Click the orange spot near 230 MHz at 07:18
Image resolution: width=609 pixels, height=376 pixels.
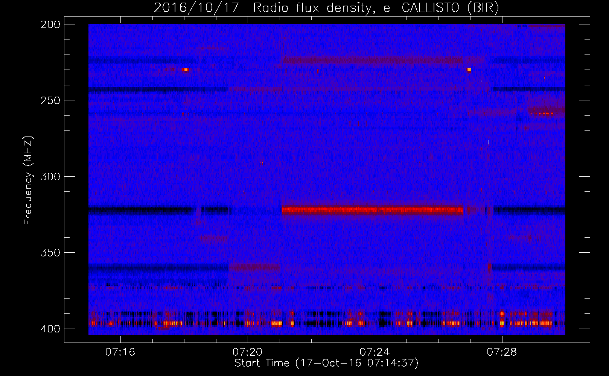click(185, 70)
